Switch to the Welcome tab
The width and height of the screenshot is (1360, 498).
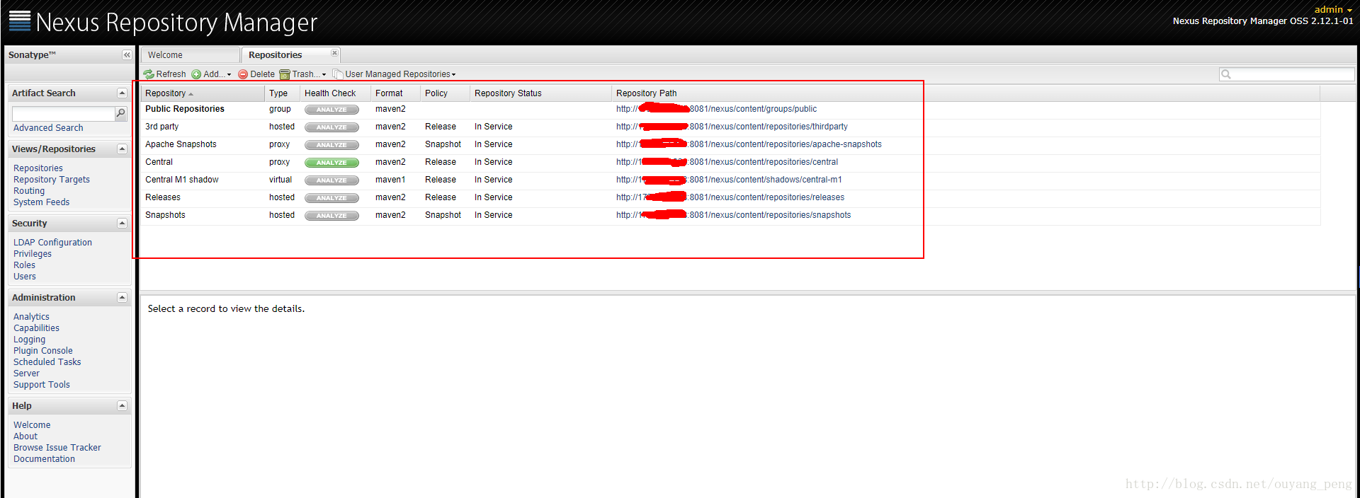190,55
